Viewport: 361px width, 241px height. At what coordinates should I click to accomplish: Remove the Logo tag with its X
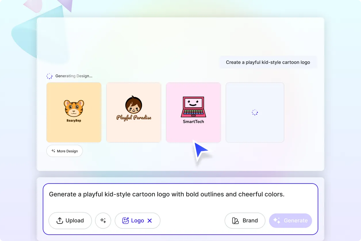click(149, 221)
